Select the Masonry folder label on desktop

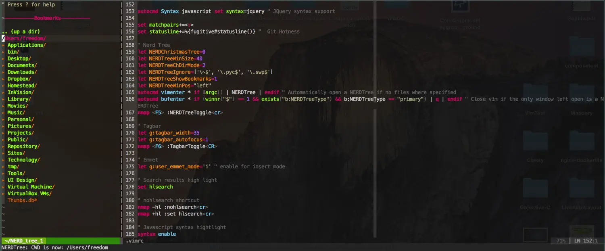[x=581, y=113]
